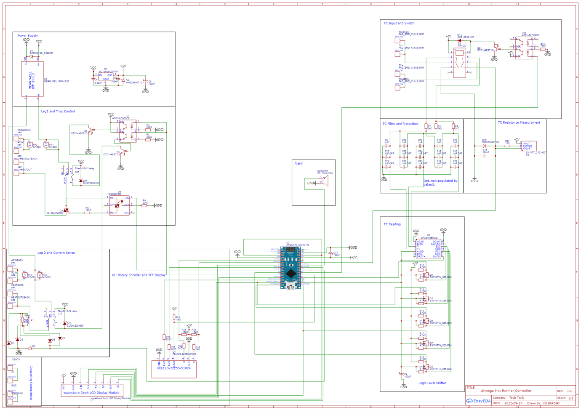Click the TC Resistance Measurement section label
The height and width of the screenshot is (410, 581).
519,122
